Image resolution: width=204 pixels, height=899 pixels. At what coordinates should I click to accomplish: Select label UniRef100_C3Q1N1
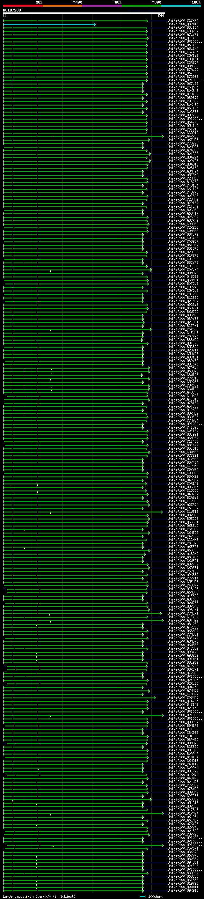click(x=183, y=59)
